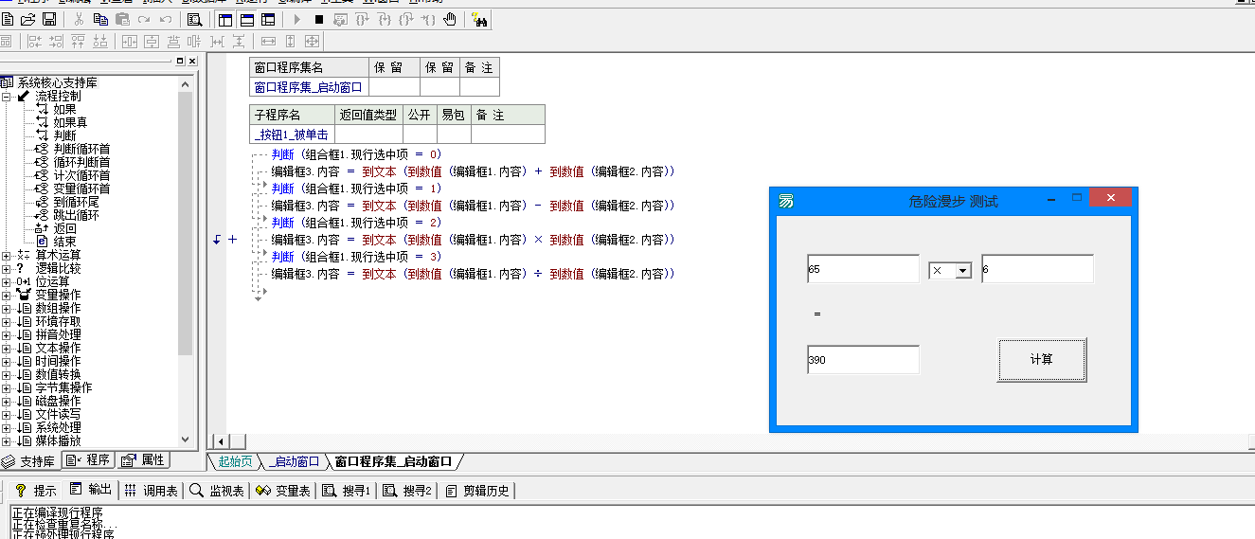Image resolution: width=1255 pixels, height=539 pixels.
Task: Expand the 数组操作 tree node
Action: click(x=7, y=308)
